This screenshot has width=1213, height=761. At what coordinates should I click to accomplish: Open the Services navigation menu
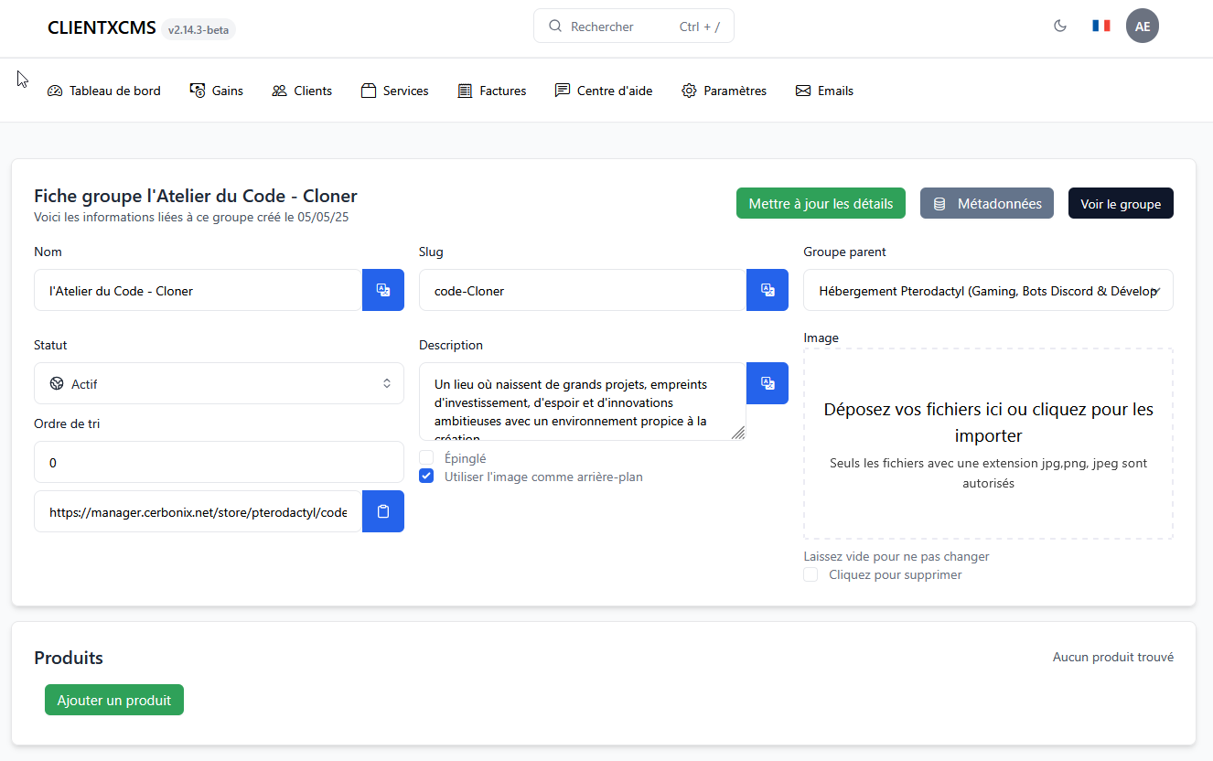point(395,91)
